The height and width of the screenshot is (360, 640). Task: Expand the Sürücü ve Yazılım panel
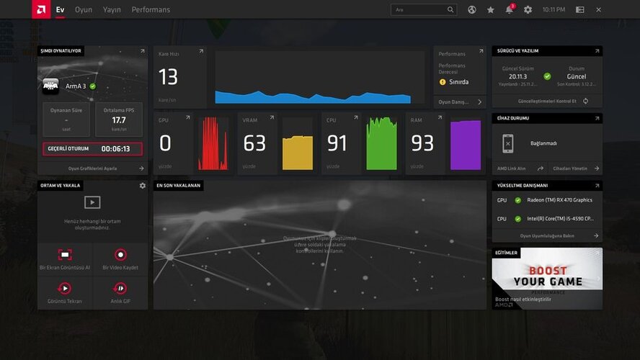[597, 51]
